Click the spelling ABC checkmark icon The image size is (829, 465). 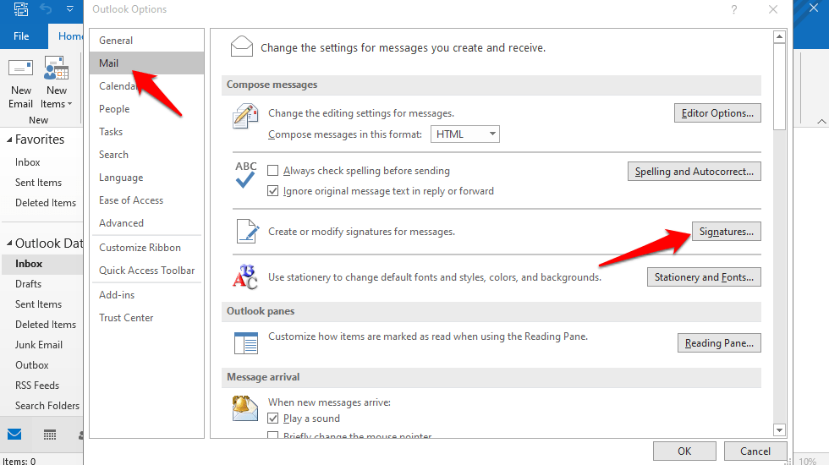245,175
